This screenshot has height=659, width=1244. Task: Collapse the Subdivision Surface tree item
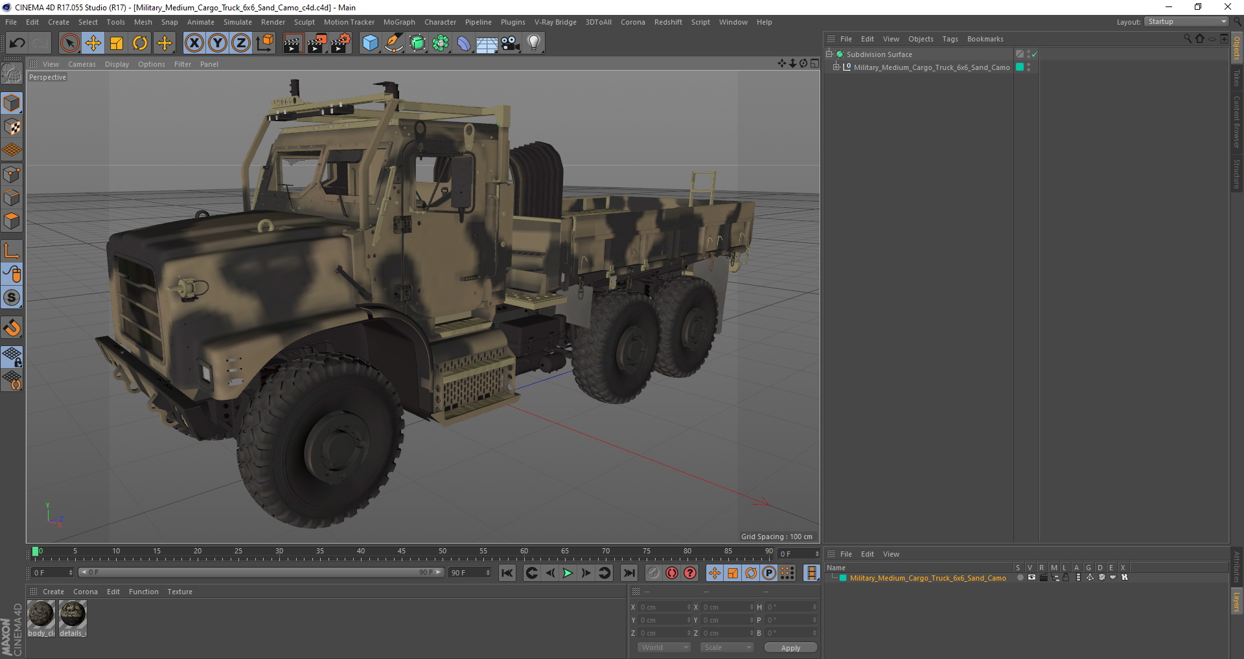829,54
